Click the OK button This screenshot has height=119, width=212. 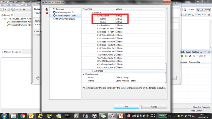pos(127,107)
